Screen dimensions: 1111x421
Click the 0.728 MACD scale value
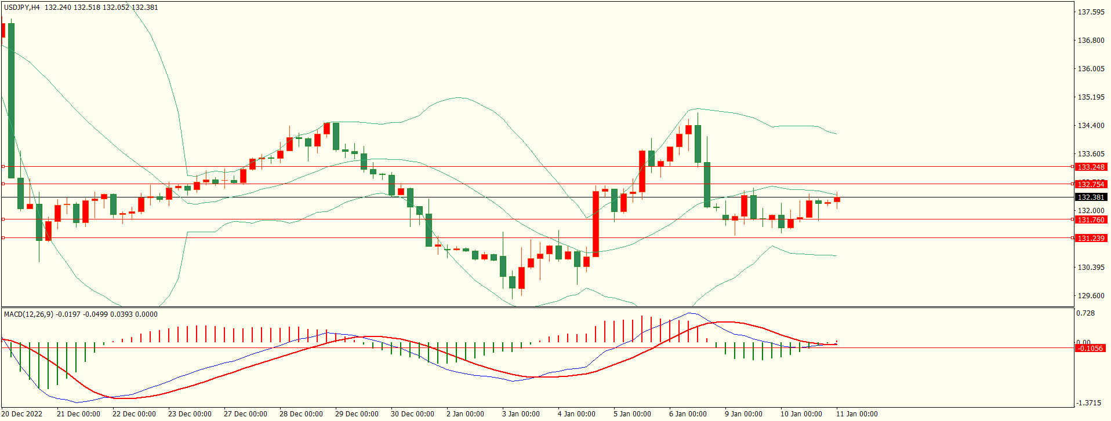click(1085, 313)
